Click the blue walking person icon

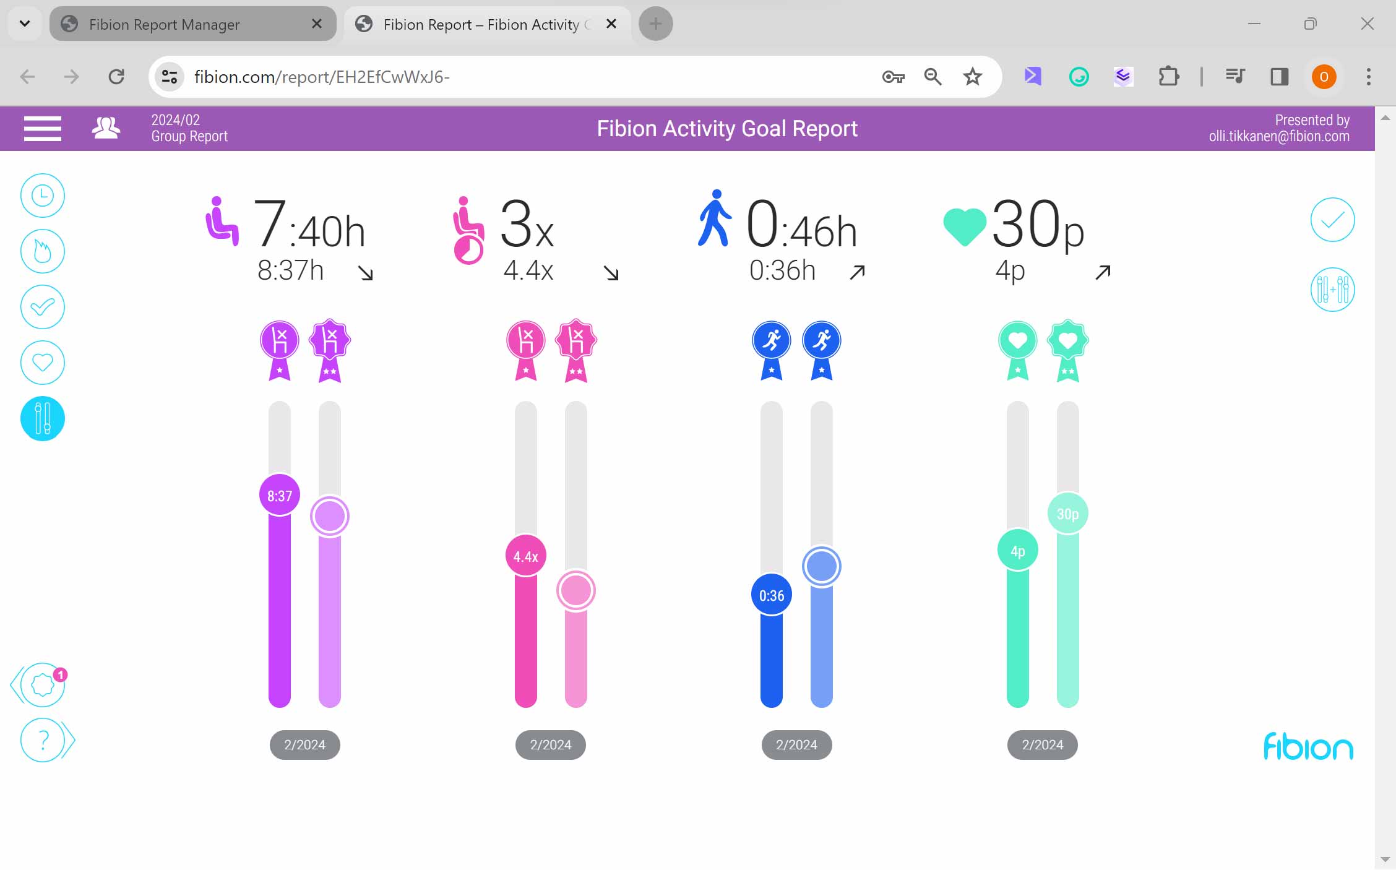pos(715,218)
